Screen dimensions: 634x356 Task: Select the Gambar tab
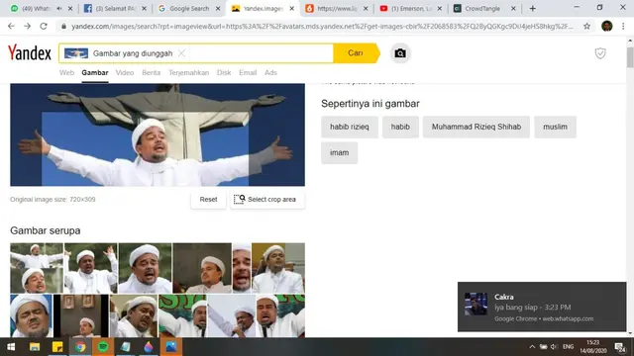(95, 72)
